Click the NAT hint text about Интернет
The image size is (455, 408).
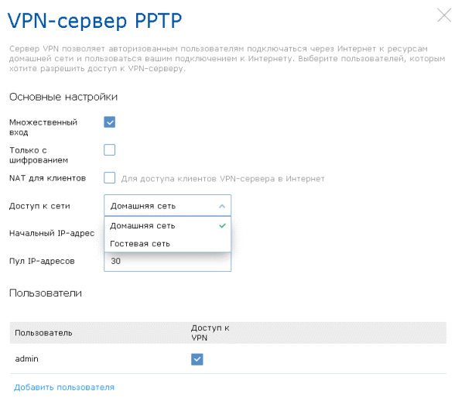[223, 179]
